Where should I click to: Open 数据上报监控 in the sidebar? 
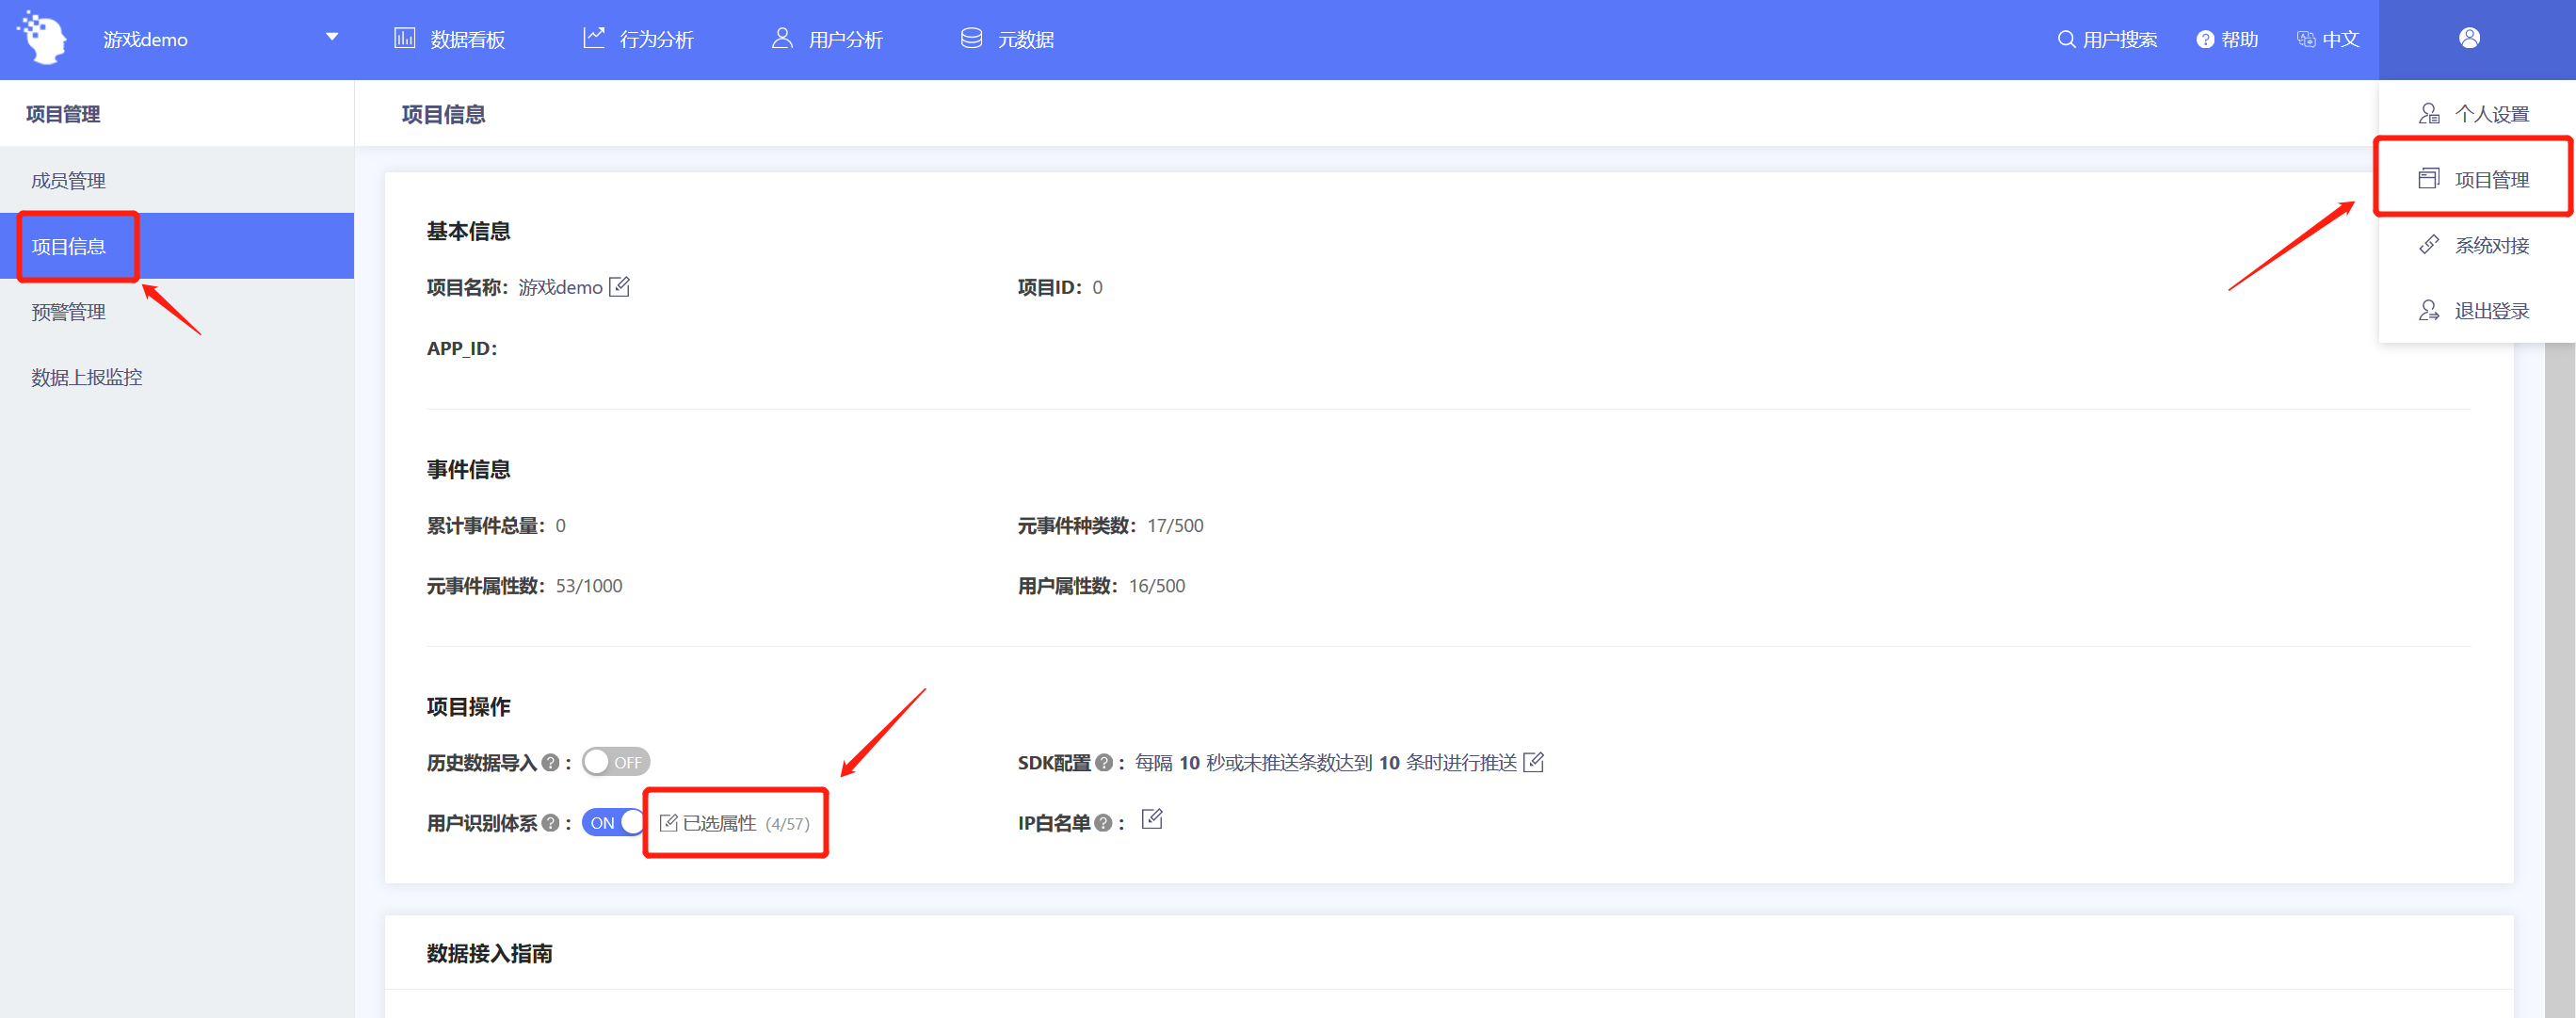point(177,377)
